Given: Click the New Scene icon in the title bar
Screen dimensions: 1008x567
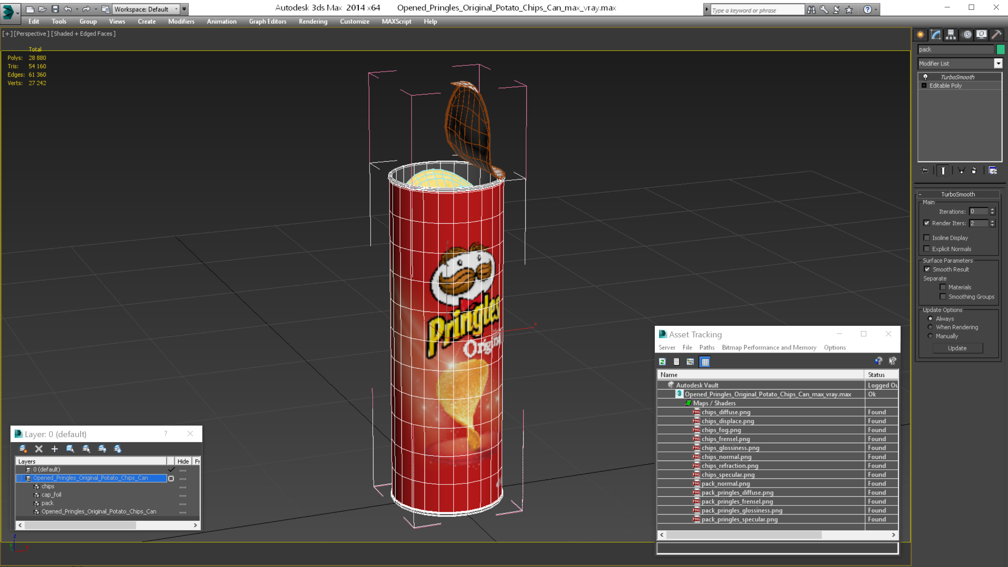Looking at the screenshot, I should [30, 9].
